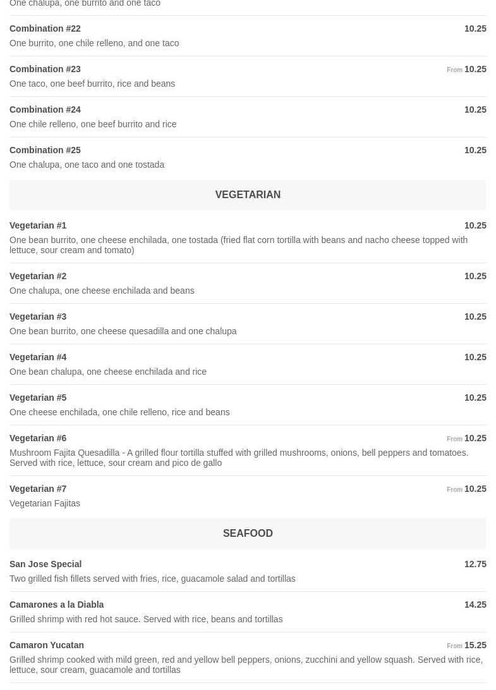Click the 14.25 price for Camarones a la Diabla

click(475, 605)
